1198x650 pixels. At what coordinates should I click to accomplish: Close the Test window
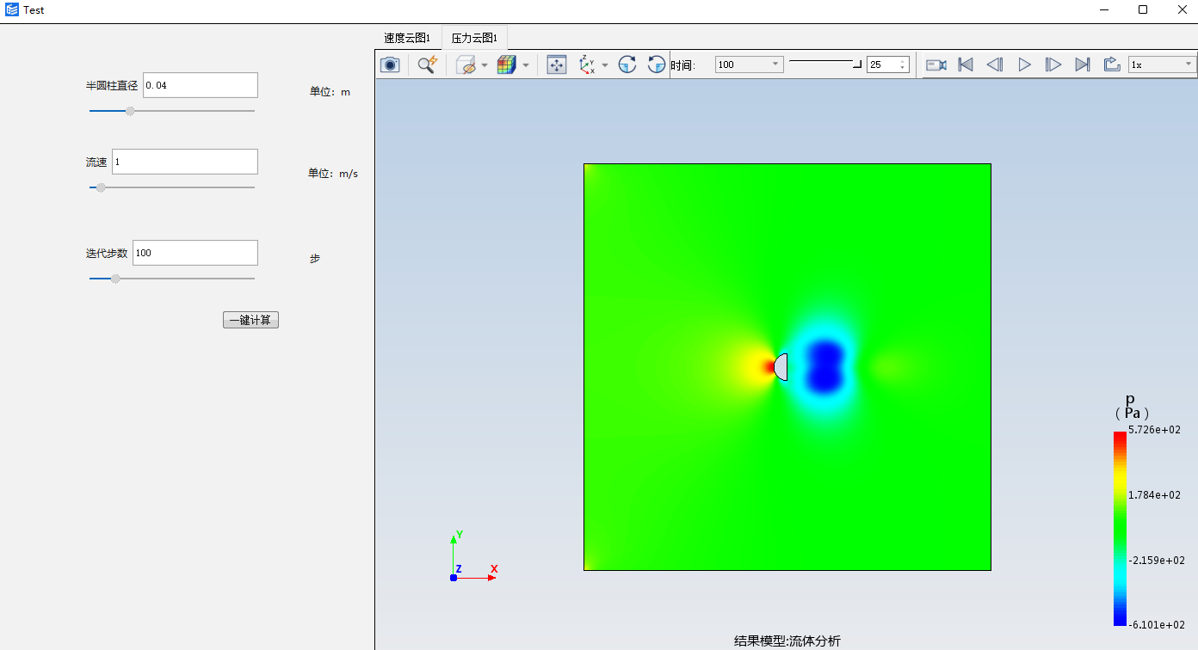tap(1182, 9)
